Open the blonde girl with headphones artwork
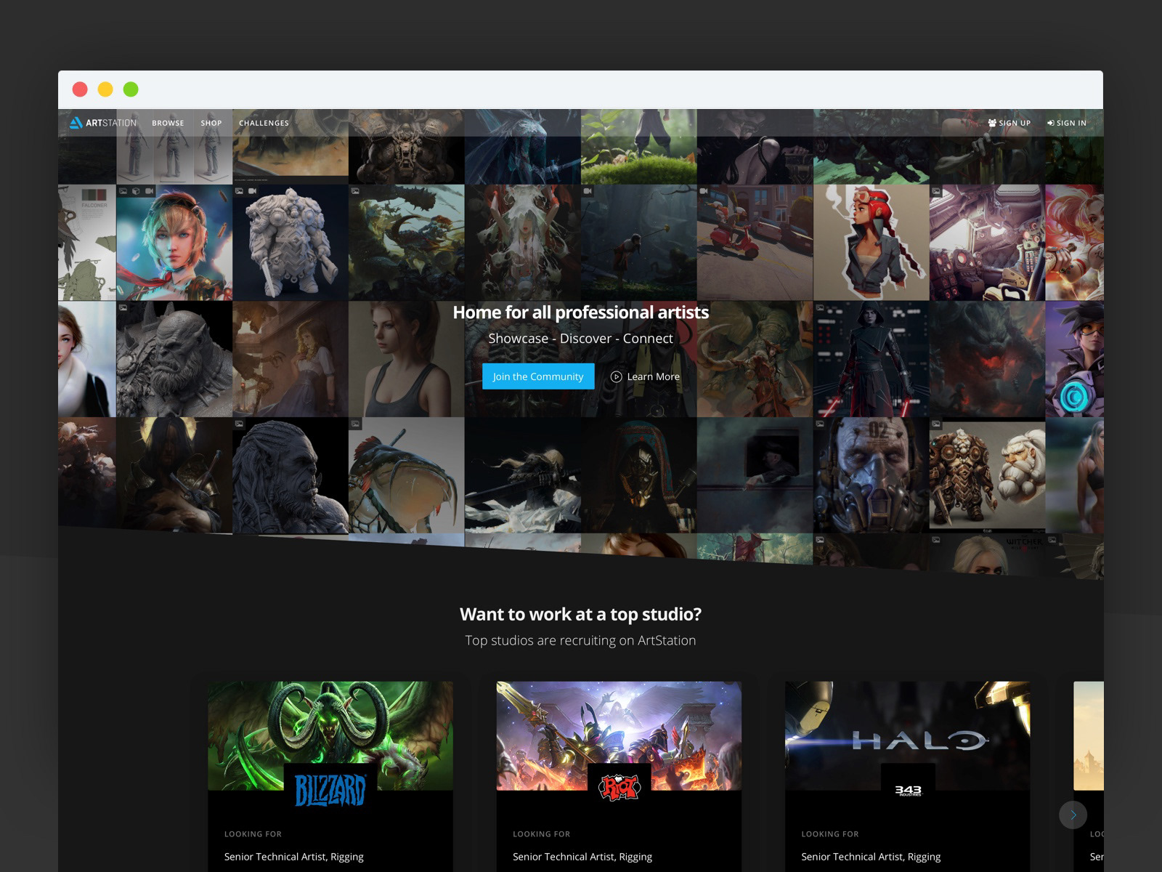The image size is (1162, 872). point(174,243)
